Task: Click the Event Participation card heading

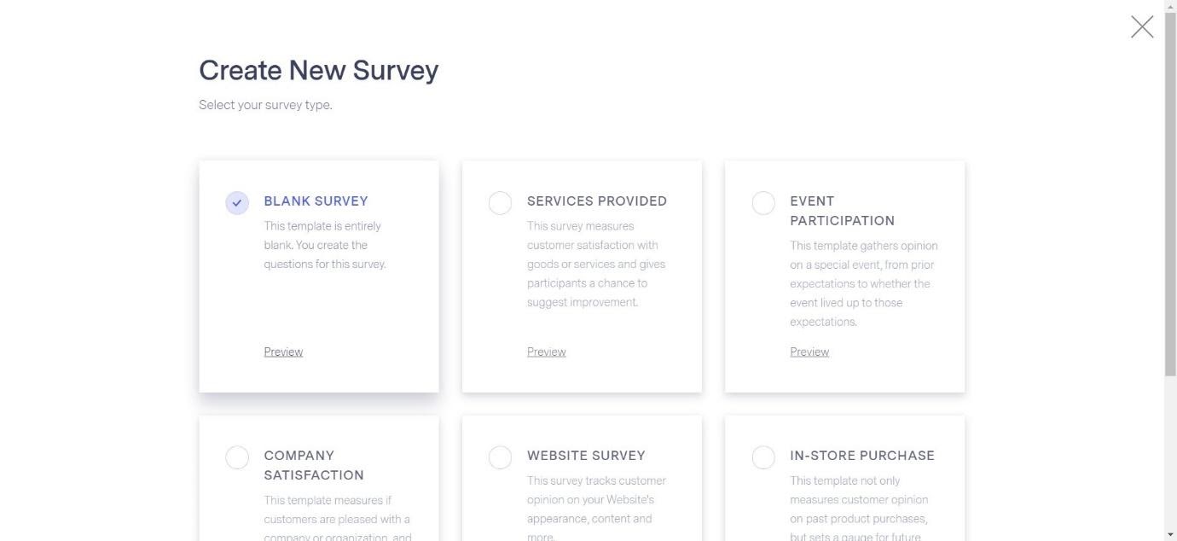Action: pyautogui.click(x=842, y=211)
